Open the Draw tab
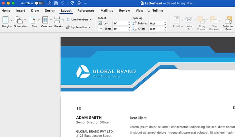This screenshot has height=137, width=235. coord(35,11)
